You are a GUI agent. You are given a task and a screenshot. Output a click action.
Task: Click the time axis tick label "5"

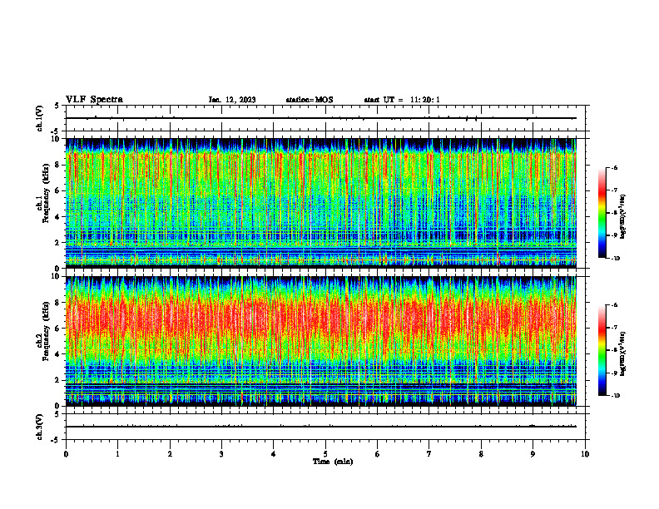point(325,454)
